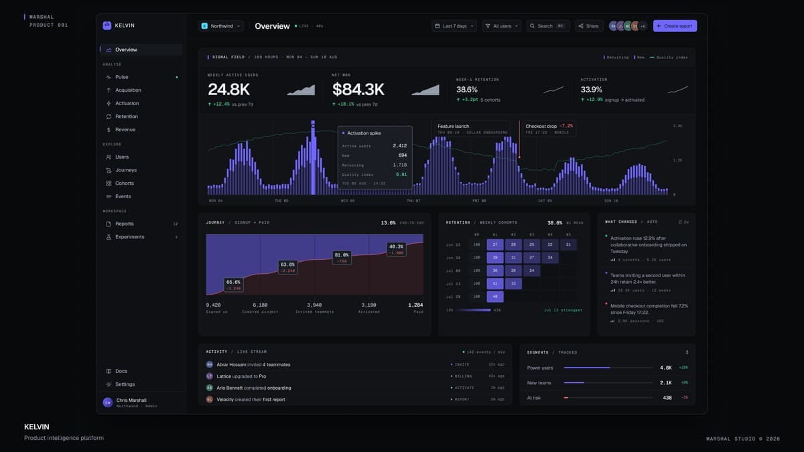Viewport: 804px width, 452px height.
Task: Click the 63.8% funnel step label
Action: pos(288,267)
